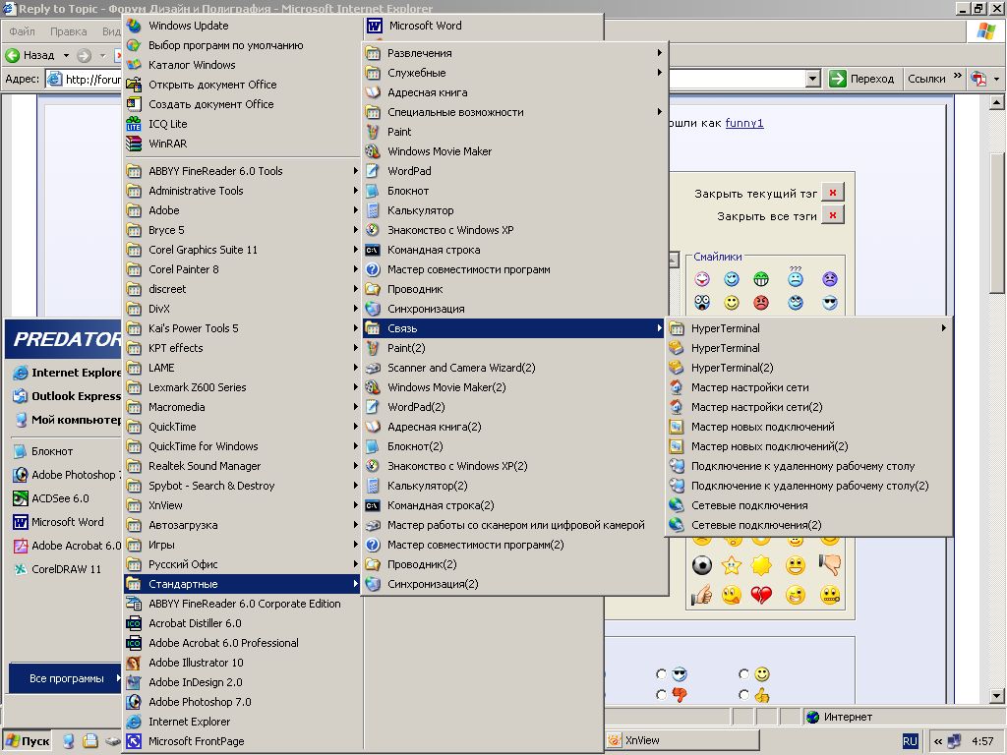Select the Связь submenu item
Viewport: 1007px width, 755px height.
[x=514, y=328]
